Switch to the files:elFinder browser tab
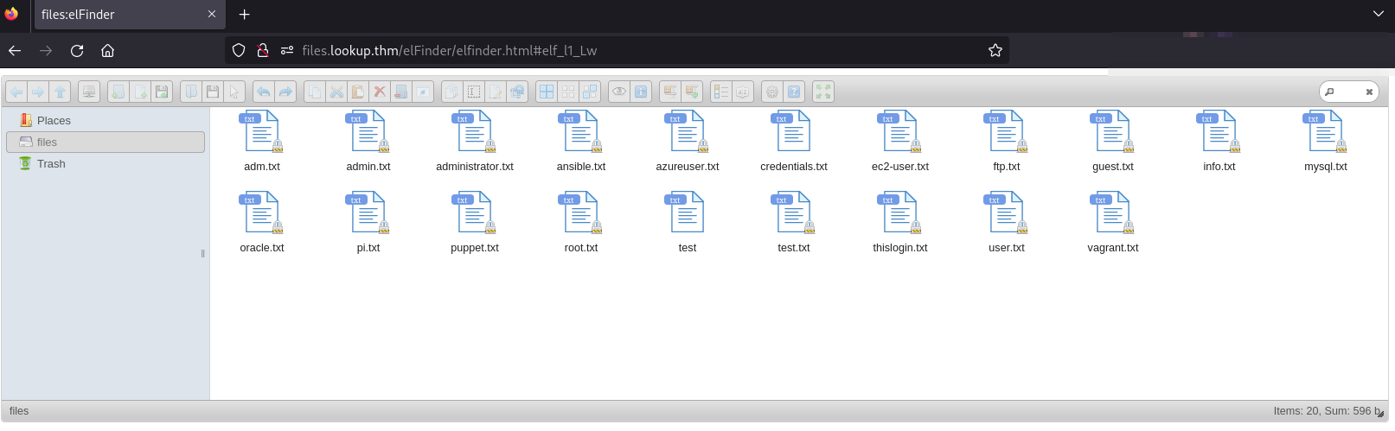Viewport: 1395px width, 431px height. click(121, 15)
